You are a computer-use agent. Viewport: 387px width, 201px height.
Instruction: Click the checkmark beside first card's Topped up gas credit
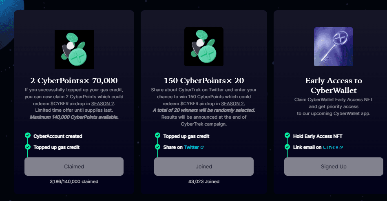point(27,147)
